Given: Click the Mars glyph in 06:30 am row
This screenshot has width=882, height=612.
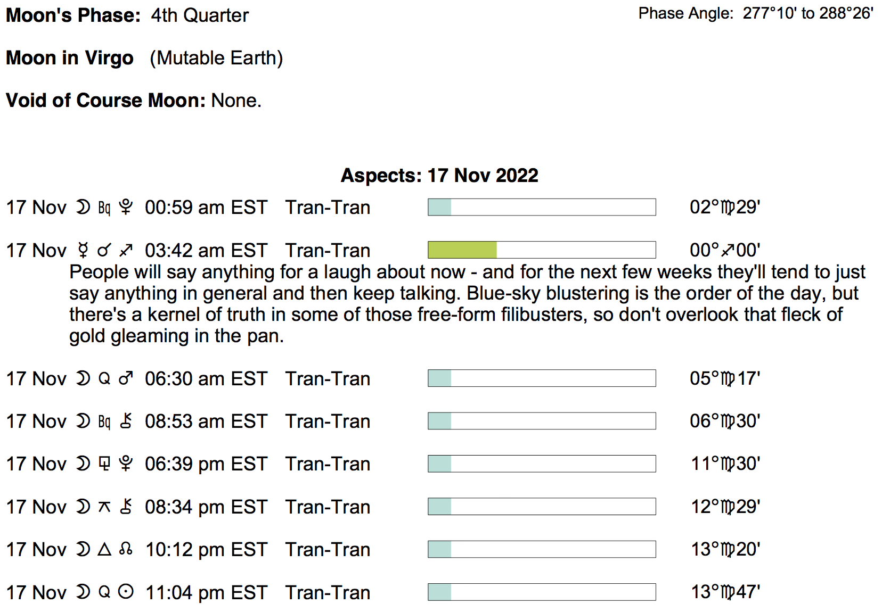Looking at the screenshot, I should 126,378.
